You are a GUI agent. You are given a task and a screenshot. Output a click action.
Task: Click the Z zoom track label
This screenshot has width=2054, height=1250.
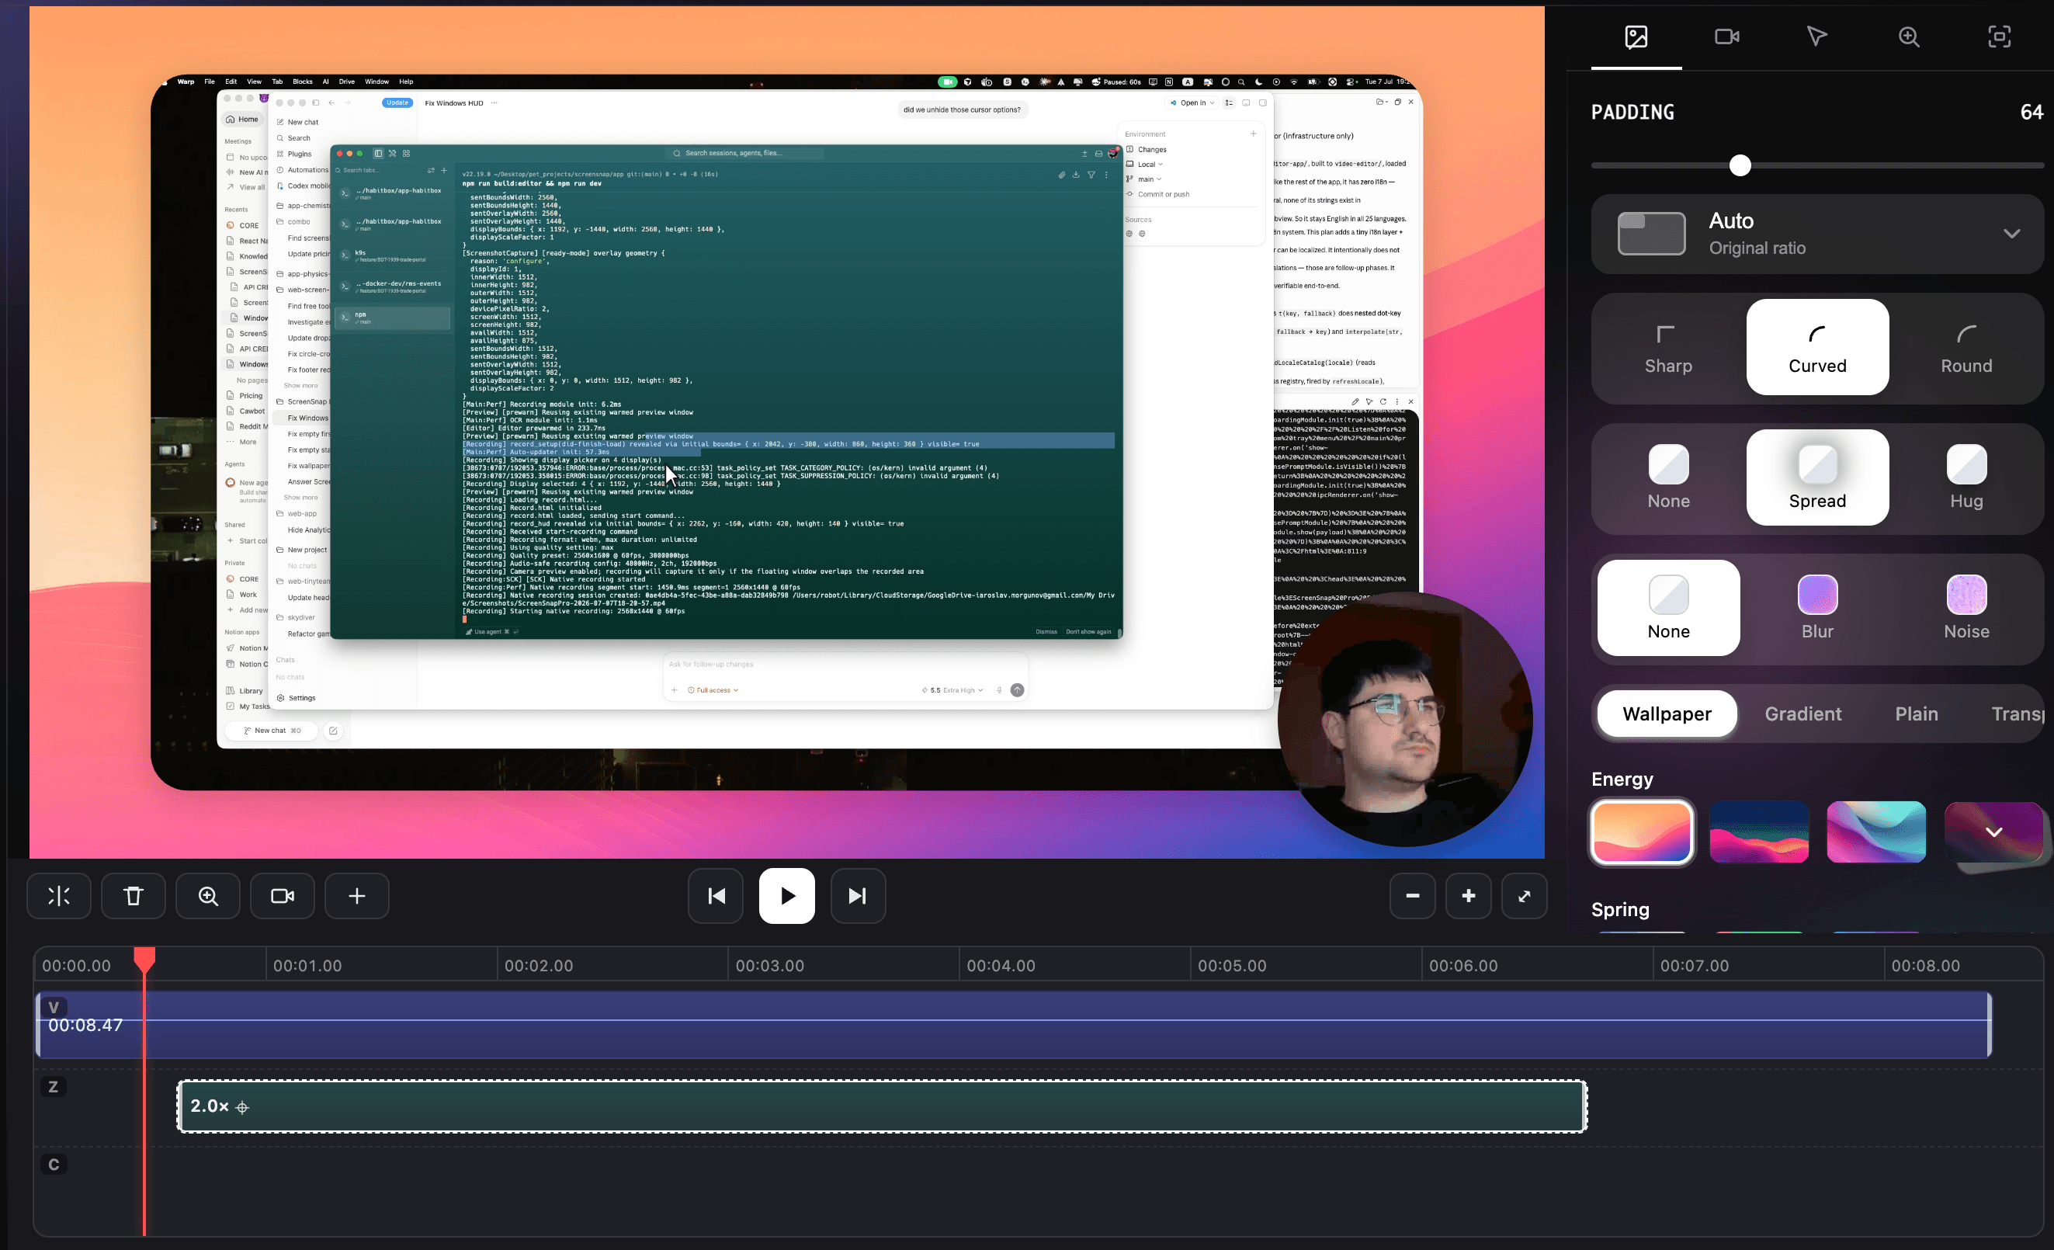pos(54,1086)
